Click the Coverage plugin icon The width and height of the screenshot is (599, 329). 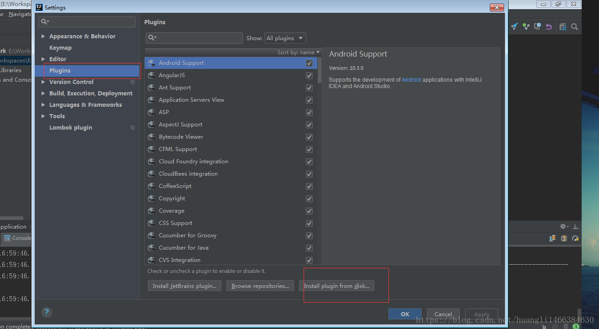(152, 211)
